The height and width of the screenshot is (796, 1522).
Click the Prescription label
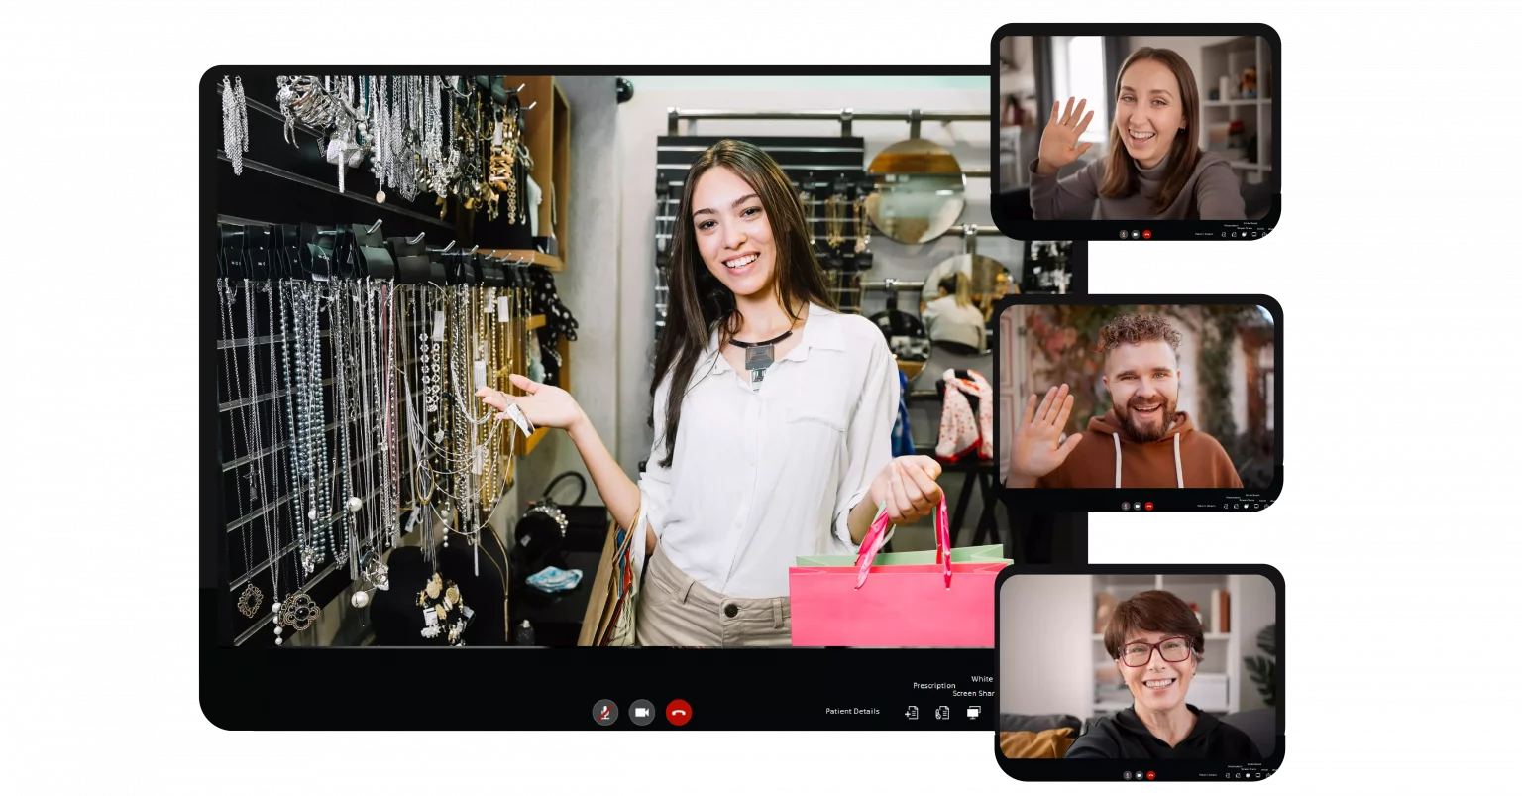(x=932, y=685)
